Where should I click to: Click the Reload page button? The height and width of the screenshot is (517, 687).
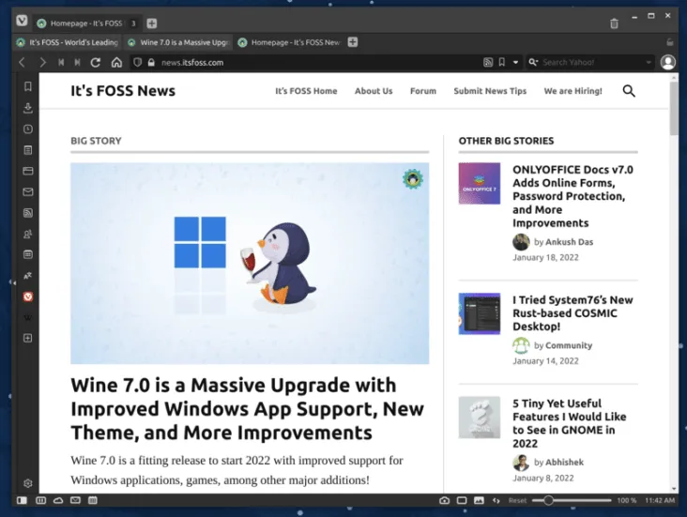[x=96, y=63]
